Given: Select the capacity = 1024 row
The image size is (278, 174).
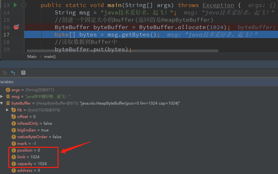Looking at the screenshot, I should (x=139, y=164).
